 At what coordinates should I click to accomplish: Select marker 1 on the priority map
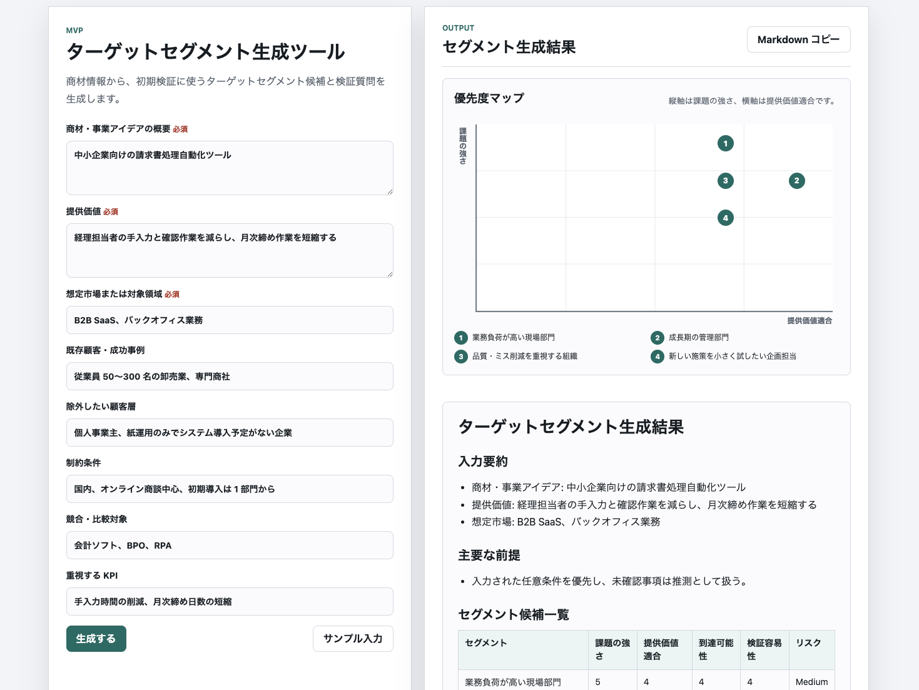726,143
